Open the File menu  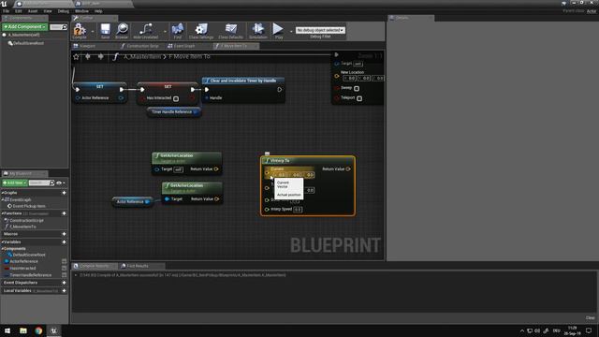click(x=7, y=11)
